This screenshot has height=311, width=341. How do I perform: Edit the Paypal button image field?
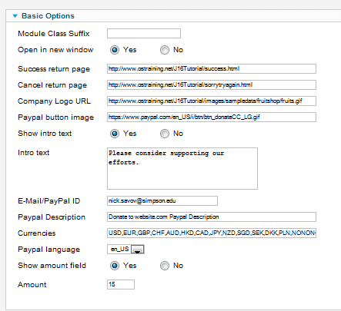point(212,117)
